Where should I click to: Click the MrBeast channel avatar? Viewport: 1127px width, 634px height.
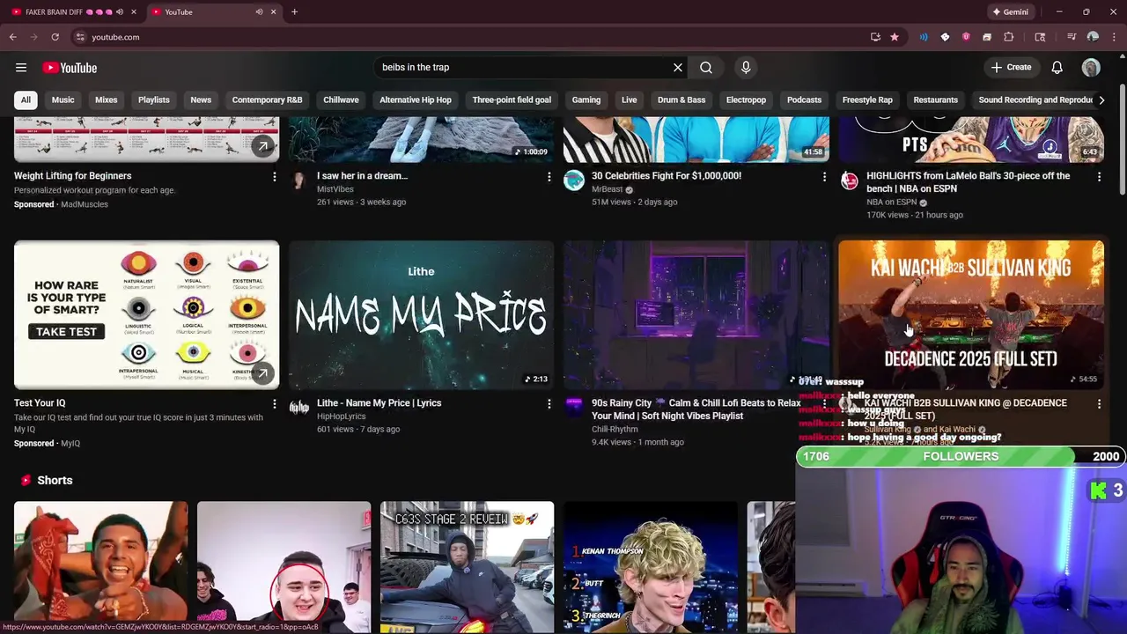click(x=574, y=181)
